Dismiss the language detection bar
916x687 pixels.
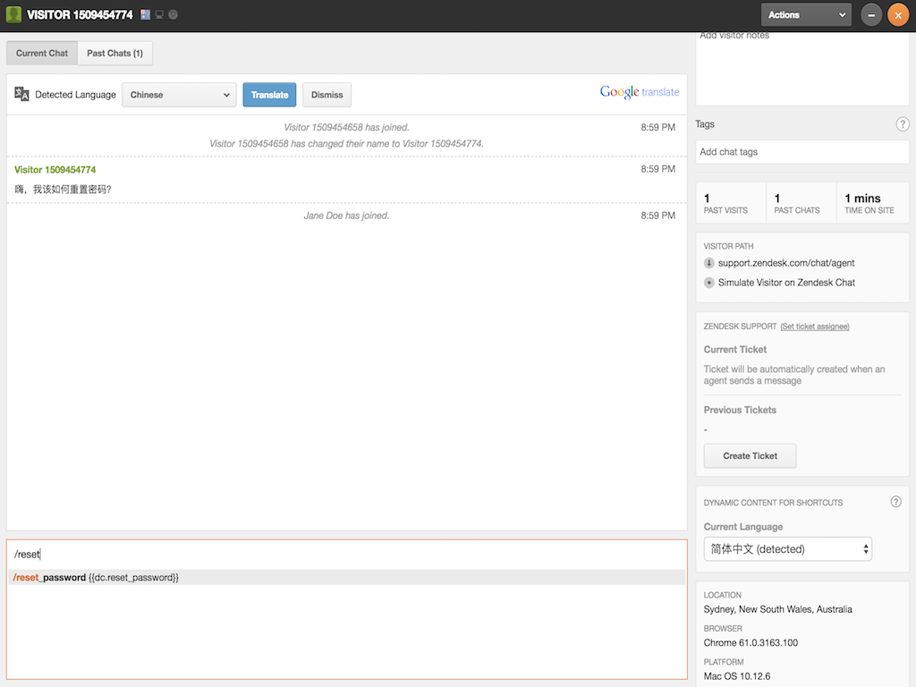click(x=327, y=95)
